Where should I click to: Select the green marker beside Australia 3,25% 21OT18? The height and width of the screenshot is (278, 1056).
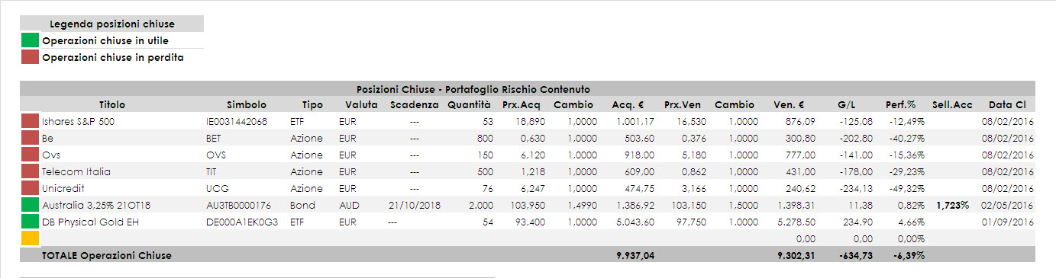[30, 205]
